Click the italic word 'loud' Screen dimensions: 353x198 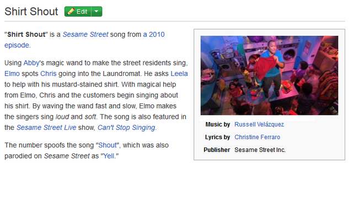(x=62, y=117)
